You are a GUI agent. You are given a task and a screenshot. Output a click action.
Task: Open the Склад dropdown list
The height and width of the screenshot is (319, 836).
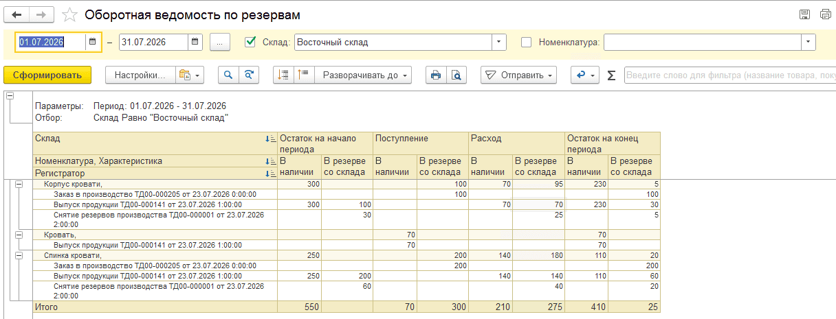(x=499, y=42)
